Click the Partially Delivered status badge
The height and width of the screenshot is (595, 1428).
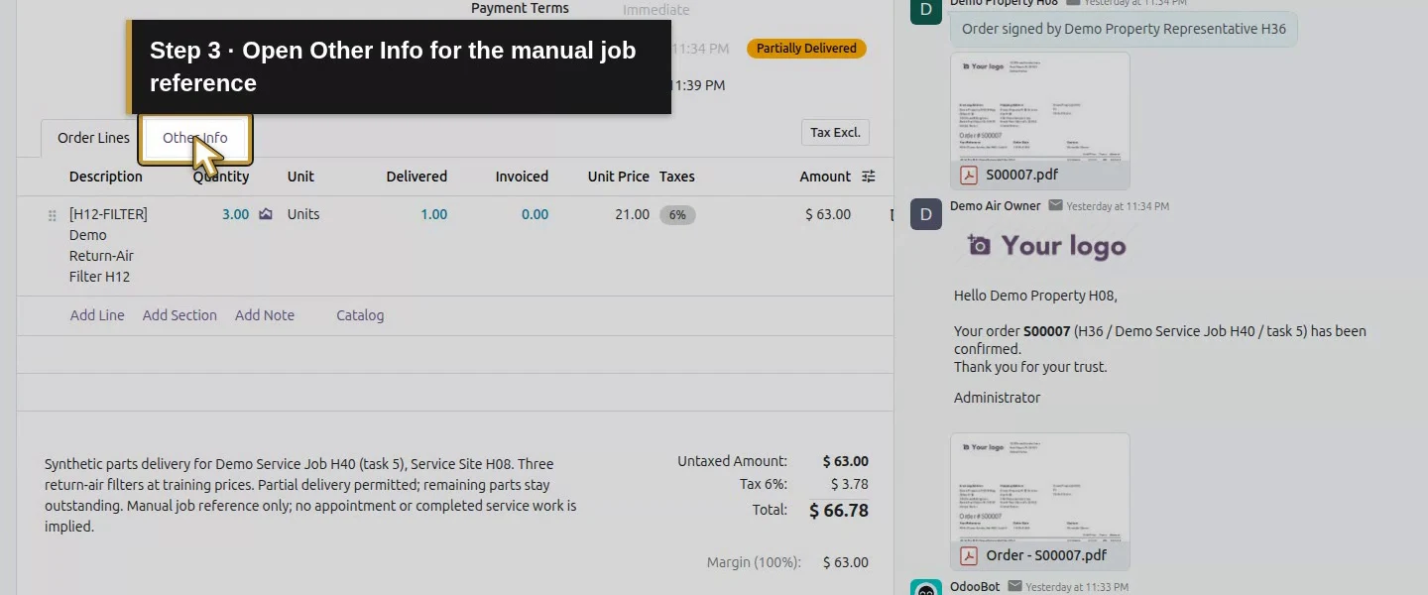pos(806,49)
